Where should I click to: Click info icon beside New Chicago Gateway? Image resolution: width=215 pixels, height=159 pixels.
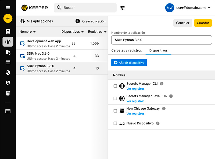pyautogui.click(x=164, y=109)
